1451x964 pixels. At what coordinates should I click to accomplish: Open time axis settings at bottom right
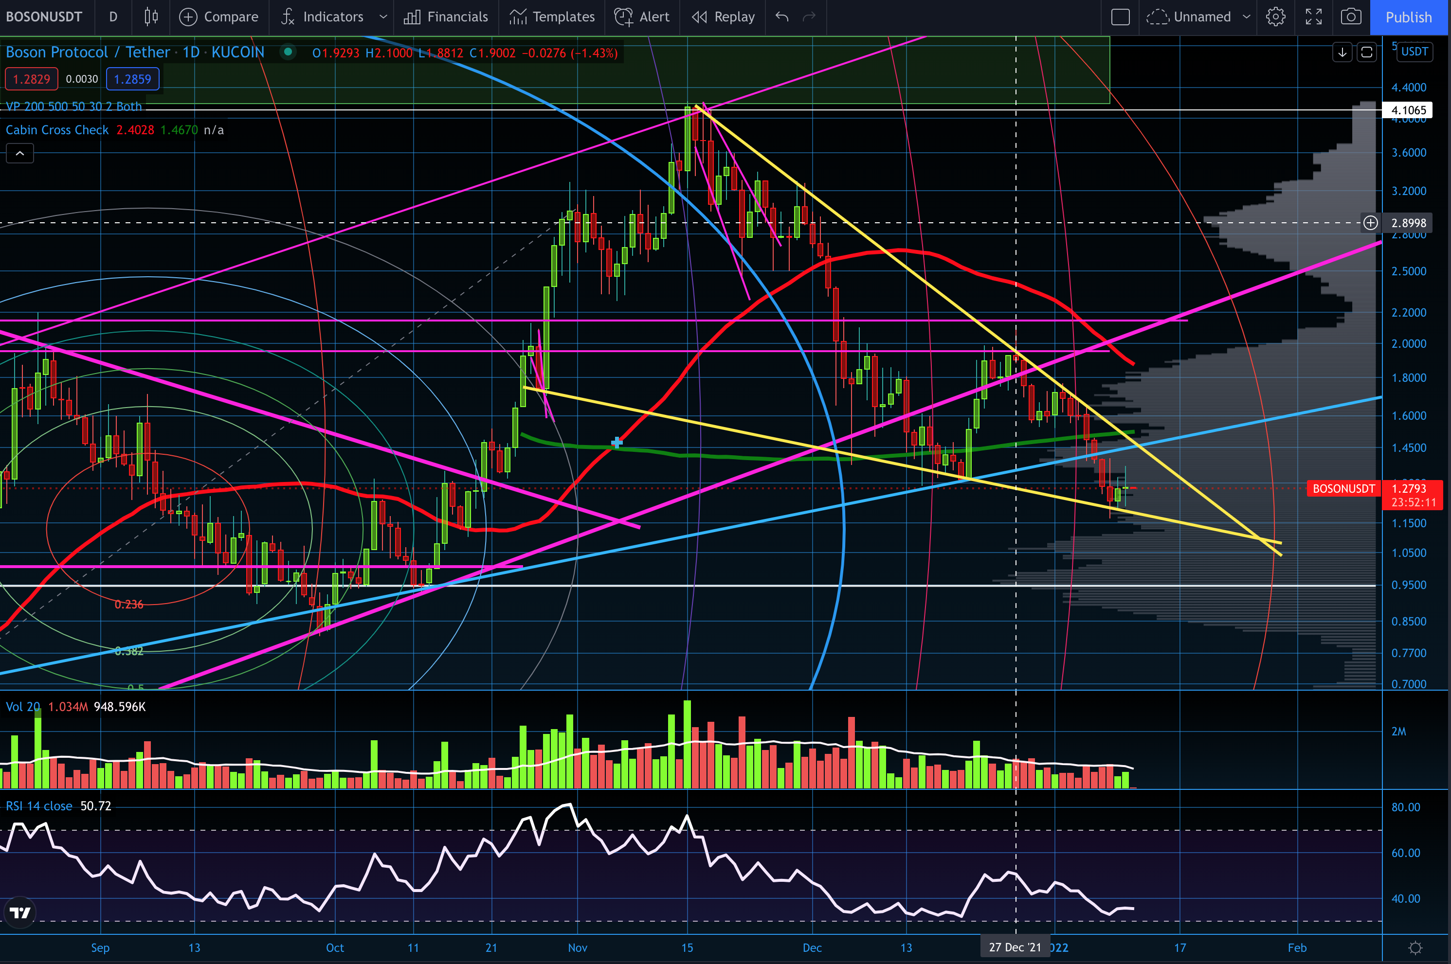coord(1415,947)
